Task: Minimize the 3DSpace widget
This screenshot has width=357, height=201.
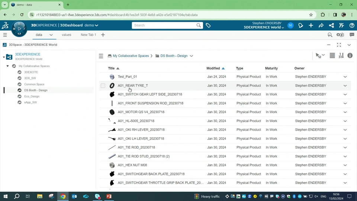Action: [328, 45]
